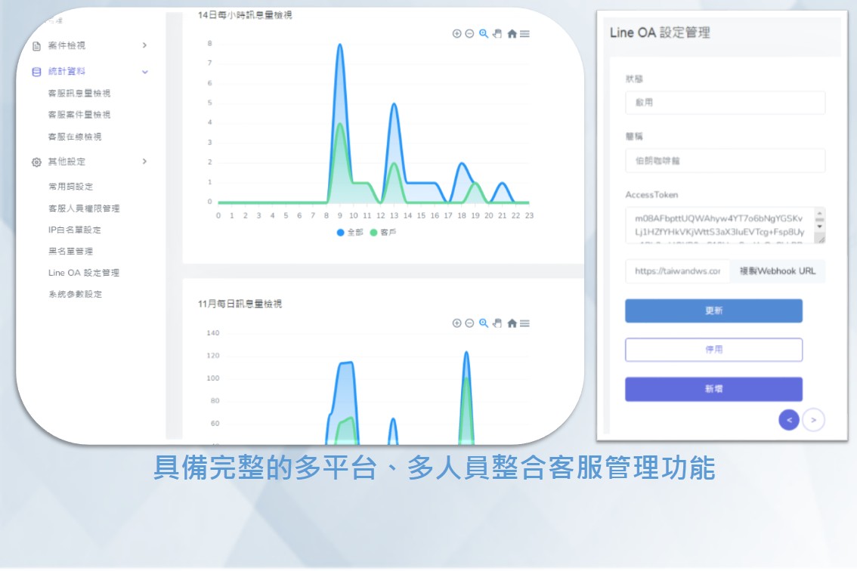This screenshot has height=571, width=857.
Task: Reset hourly chart with home icon
Action: tap(512, 33)
